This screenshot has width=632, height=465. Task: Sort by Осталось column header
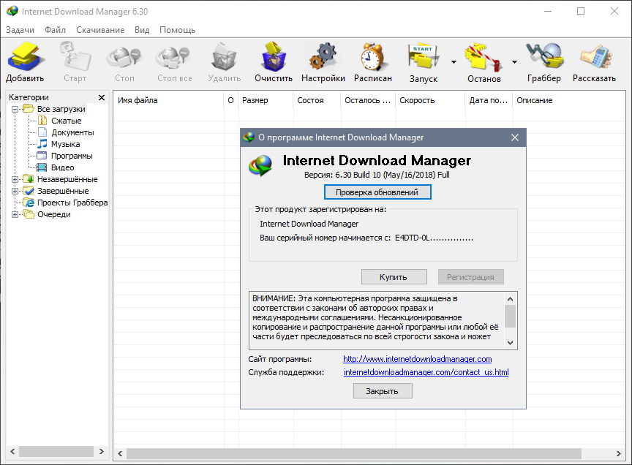point(369,100)
